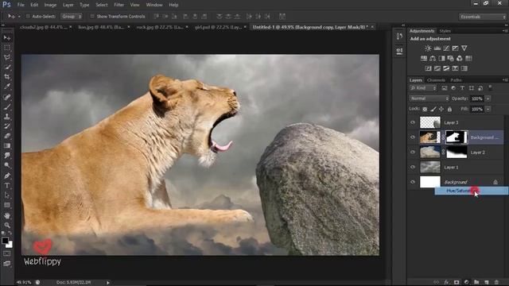Screen dimensions: 509x286
Task: Toggle the Auto-Select checkbox
Action: 28,16
